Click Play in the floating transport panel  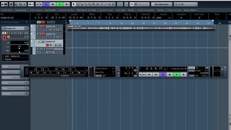pos(176,75)
